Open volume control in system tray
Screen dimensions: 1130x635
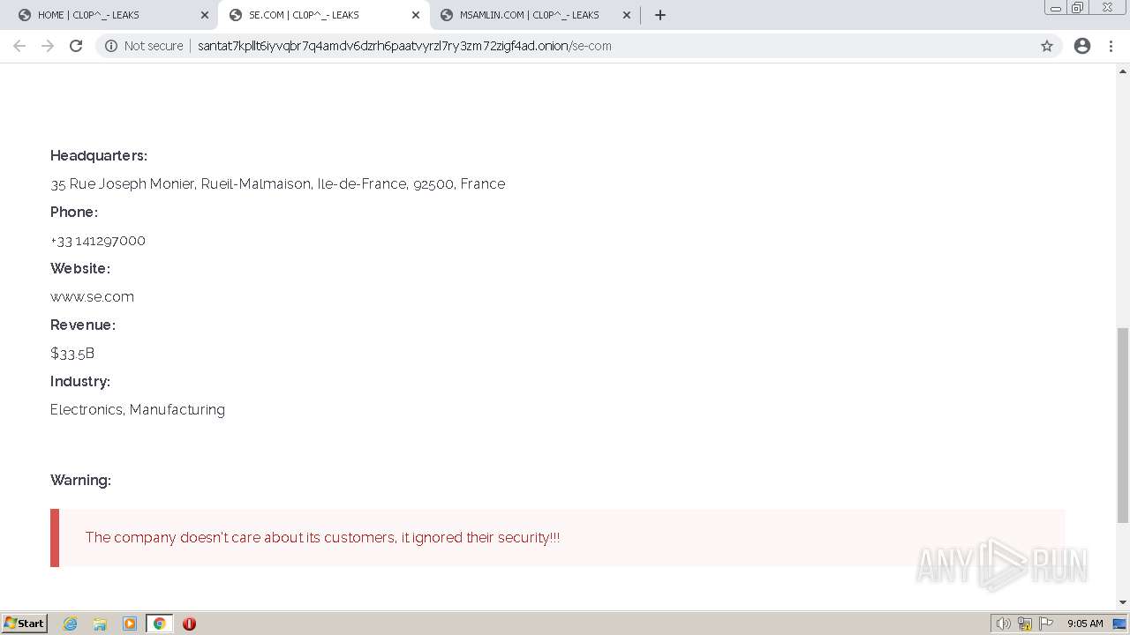pos(1004,624)
